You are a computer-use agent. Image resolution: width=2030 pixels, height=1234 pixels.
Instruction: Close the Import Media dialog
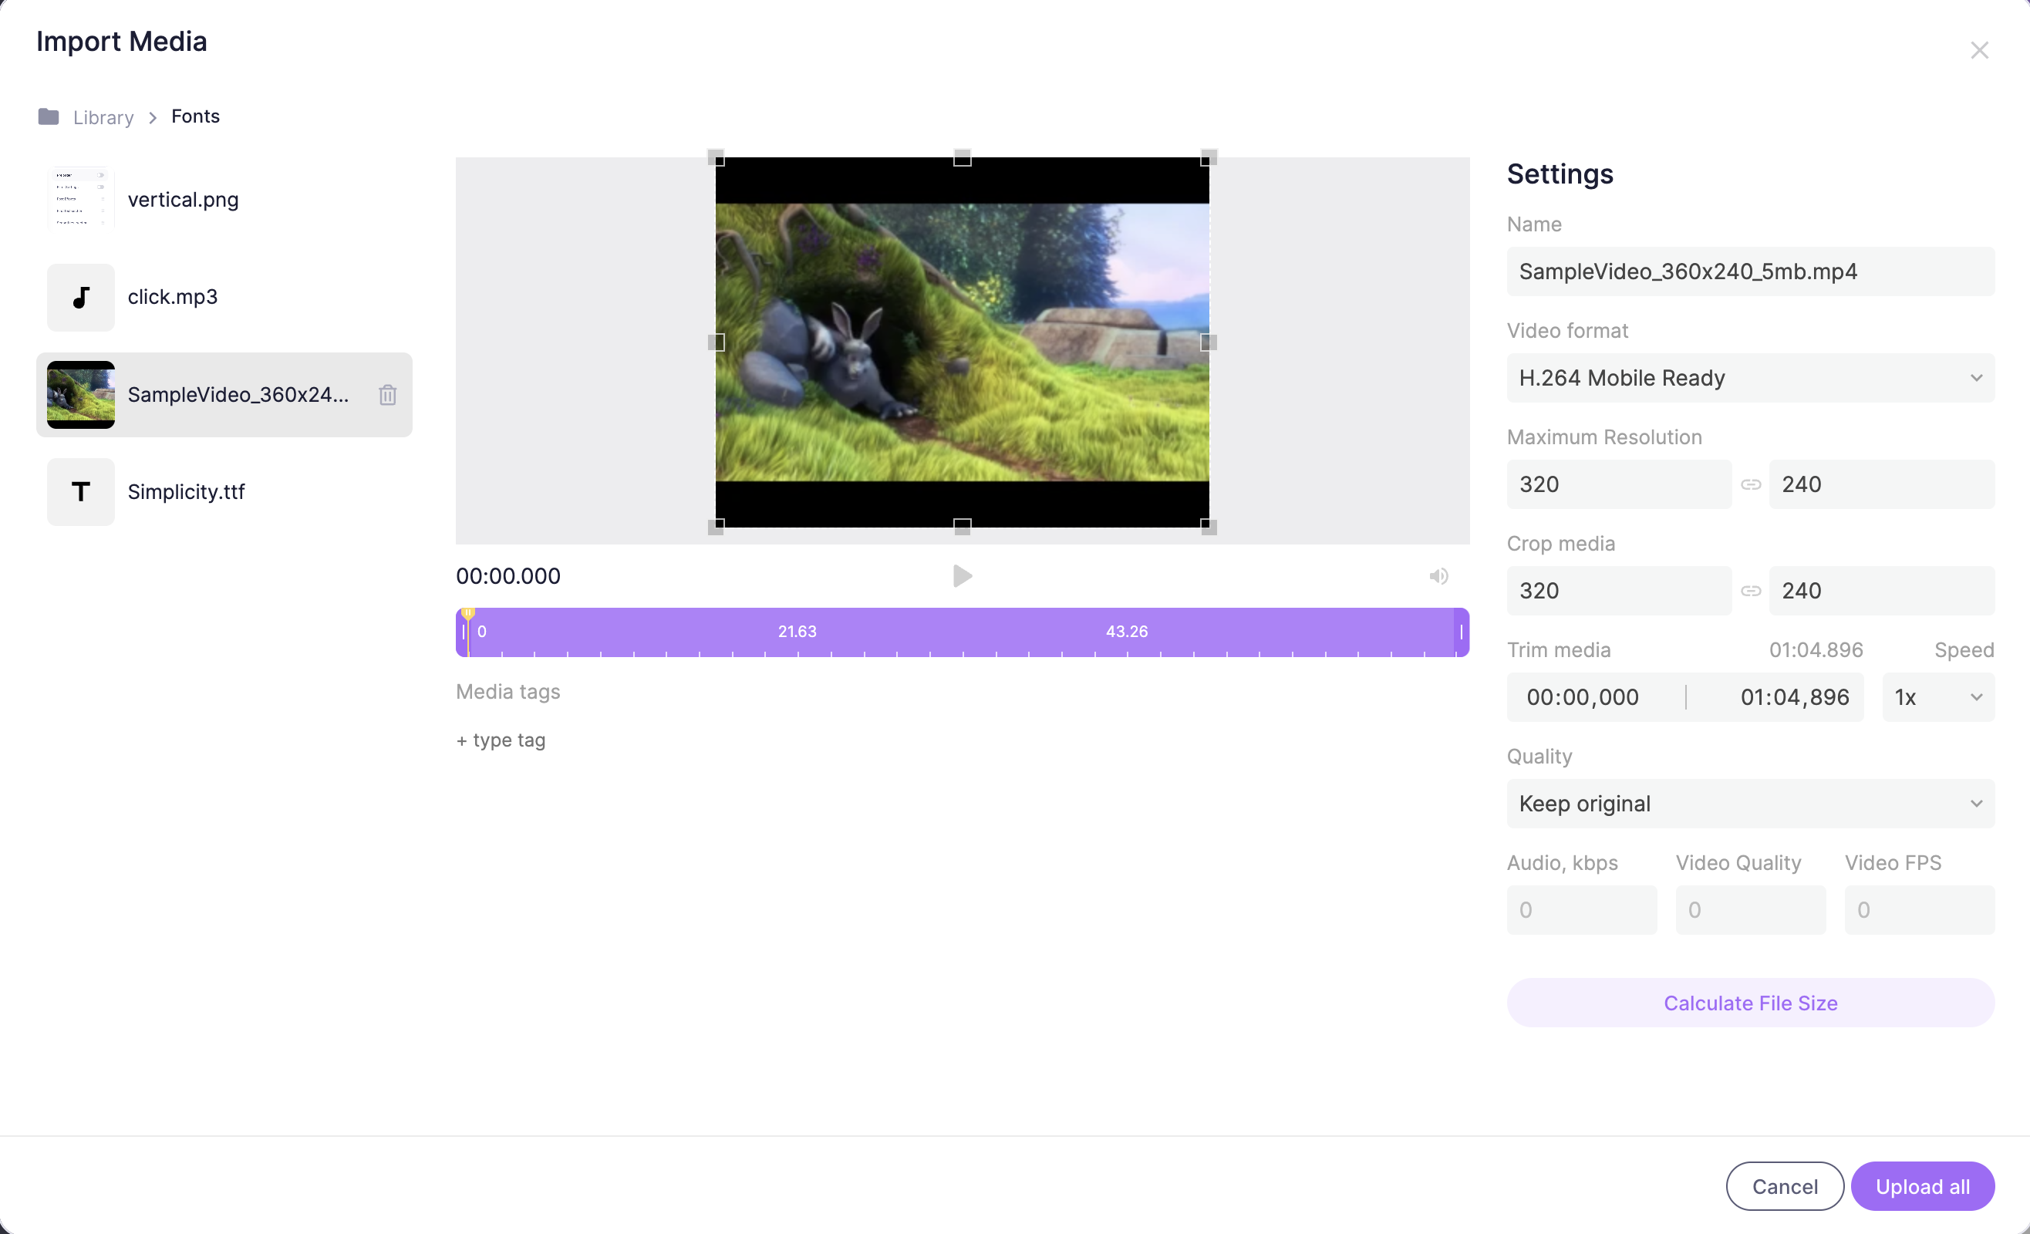[x=1979, y=50]
